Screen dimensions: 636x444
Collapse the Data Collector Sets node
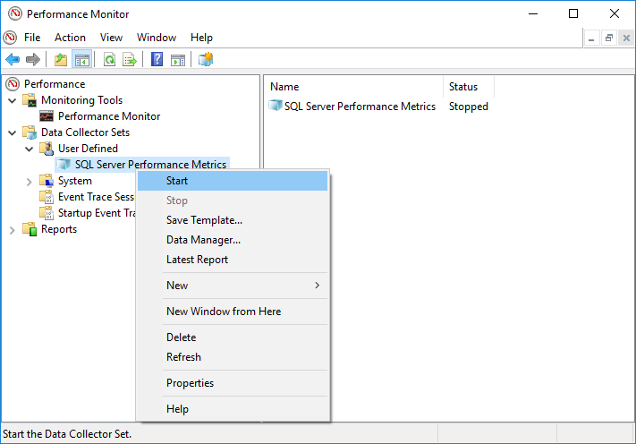(13, 132)
